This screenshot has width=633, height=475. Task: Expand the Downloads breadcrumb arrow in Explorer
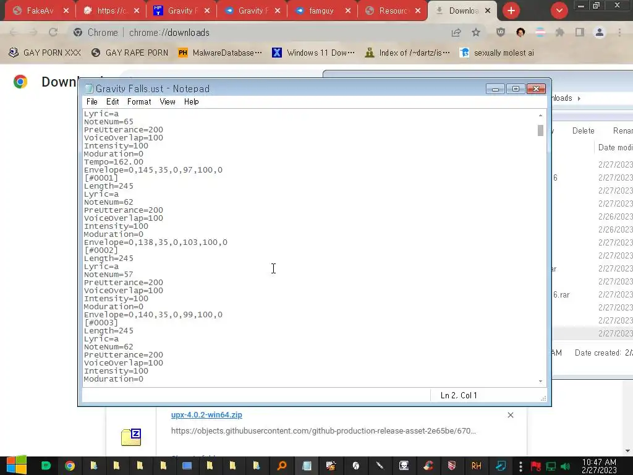click(x=579, y=98)
